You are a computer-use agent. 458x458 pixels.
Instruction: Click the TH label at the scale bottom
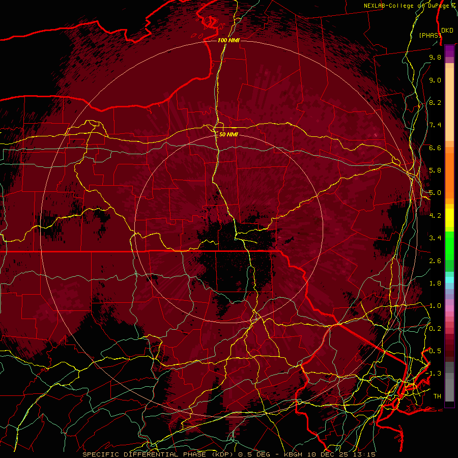(437, 396)
